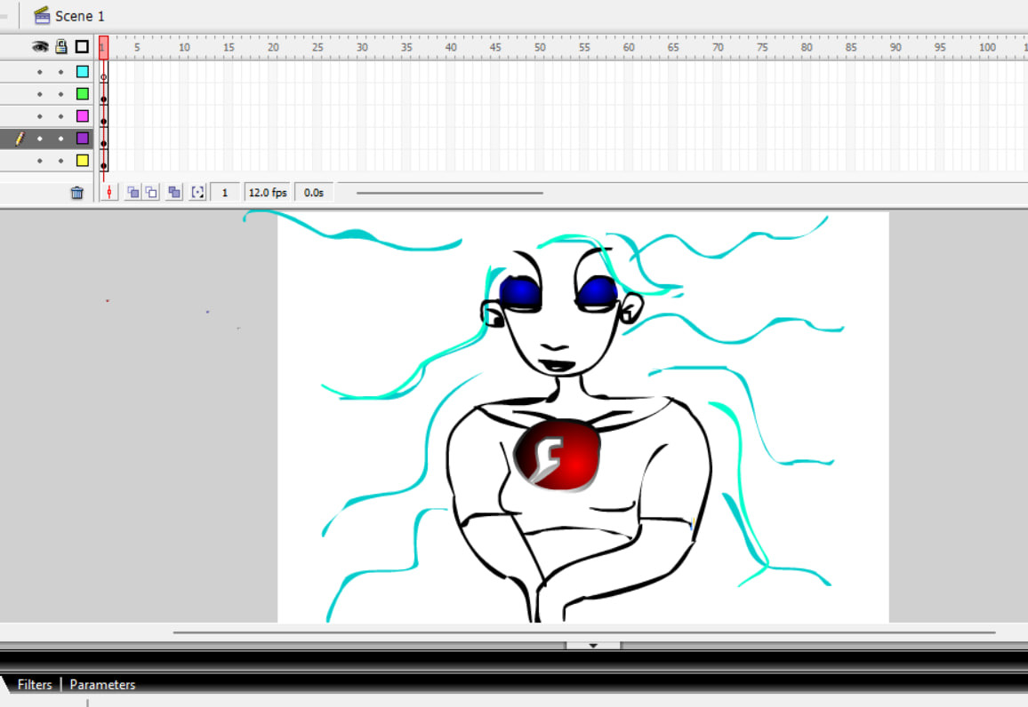The height and width of the screenshot is (707, 1028).
Task: Click the 12.0 fps frame rate field
Action: click(269, 193)
